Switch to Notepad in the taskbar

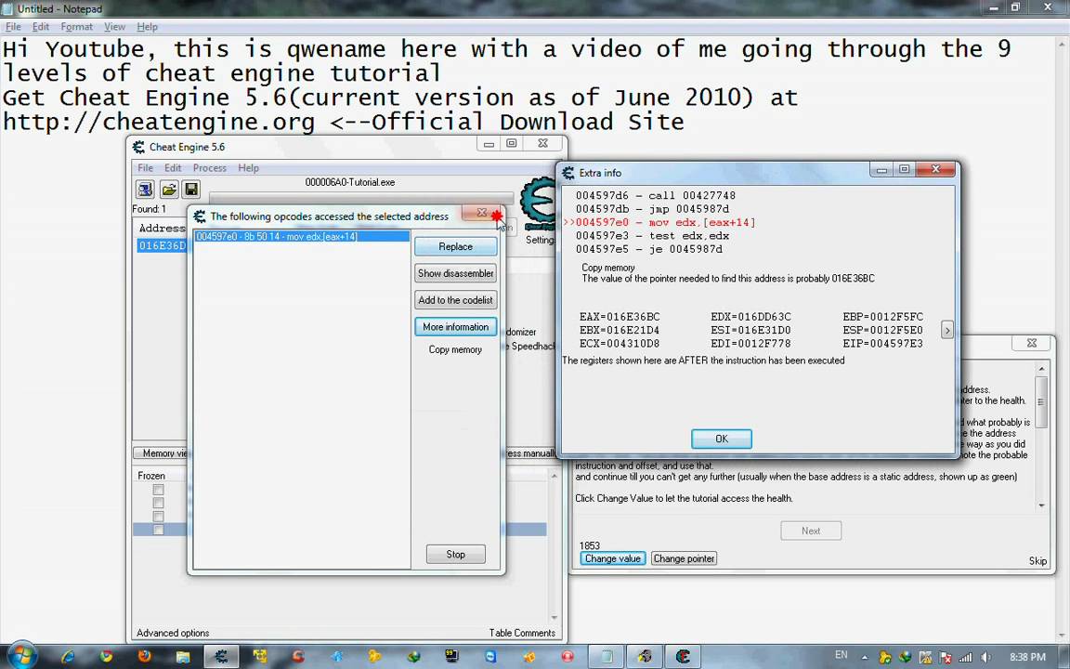606,657
